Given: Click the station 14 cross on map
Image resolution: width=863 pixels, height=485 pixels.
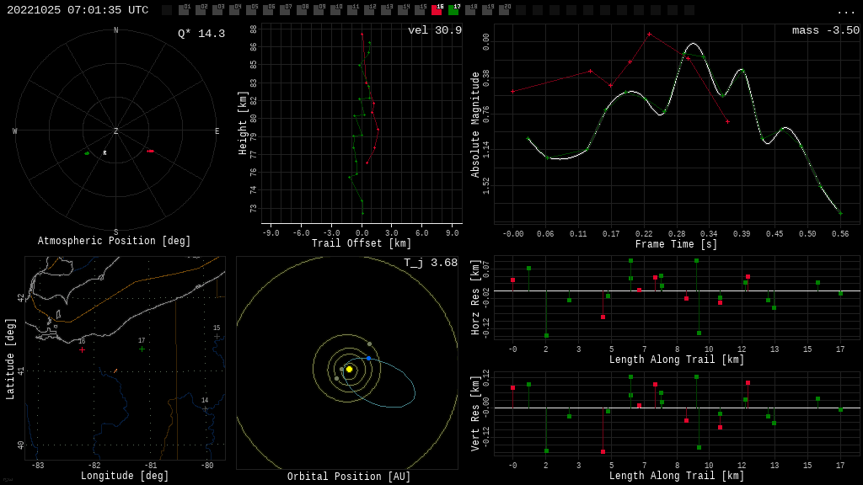Looking at the screenshot, I should pos(206,409).
